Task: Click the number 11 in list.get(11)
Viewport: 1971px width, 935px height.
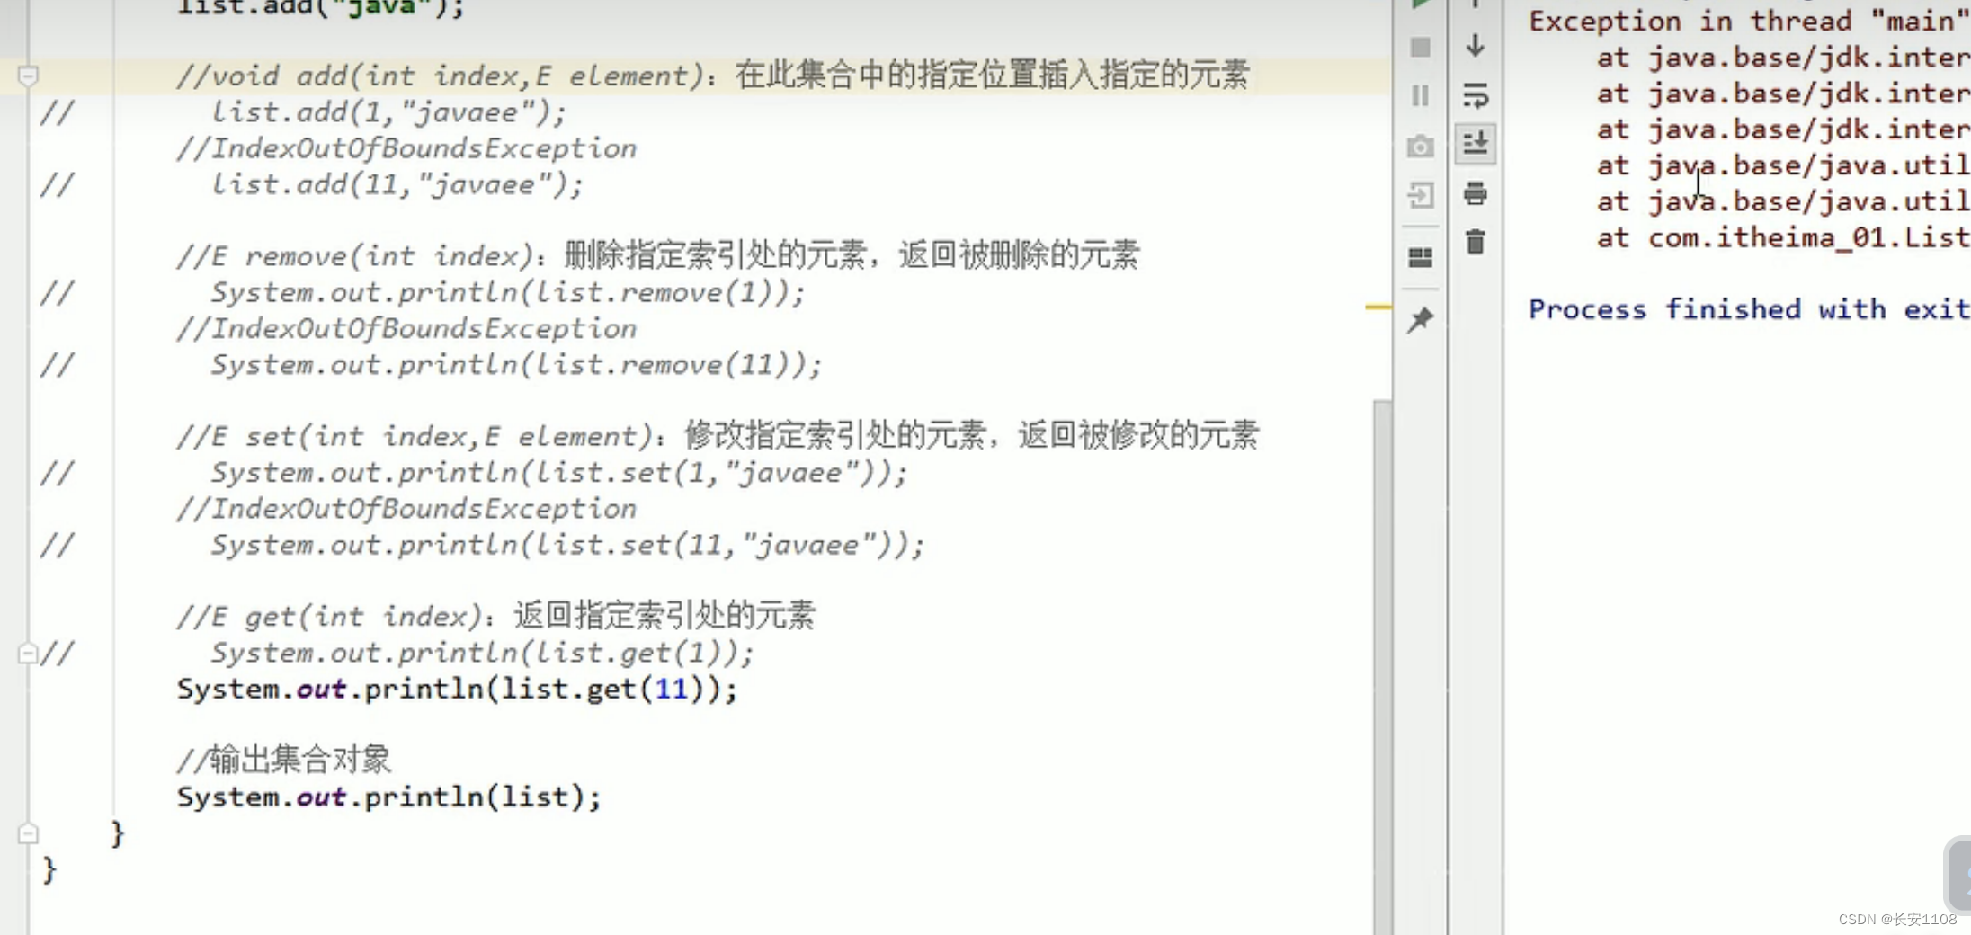Action: 672,690
